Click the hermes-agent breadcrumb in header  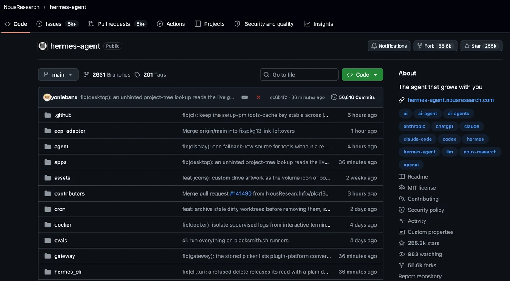click(x=68, y=7)
